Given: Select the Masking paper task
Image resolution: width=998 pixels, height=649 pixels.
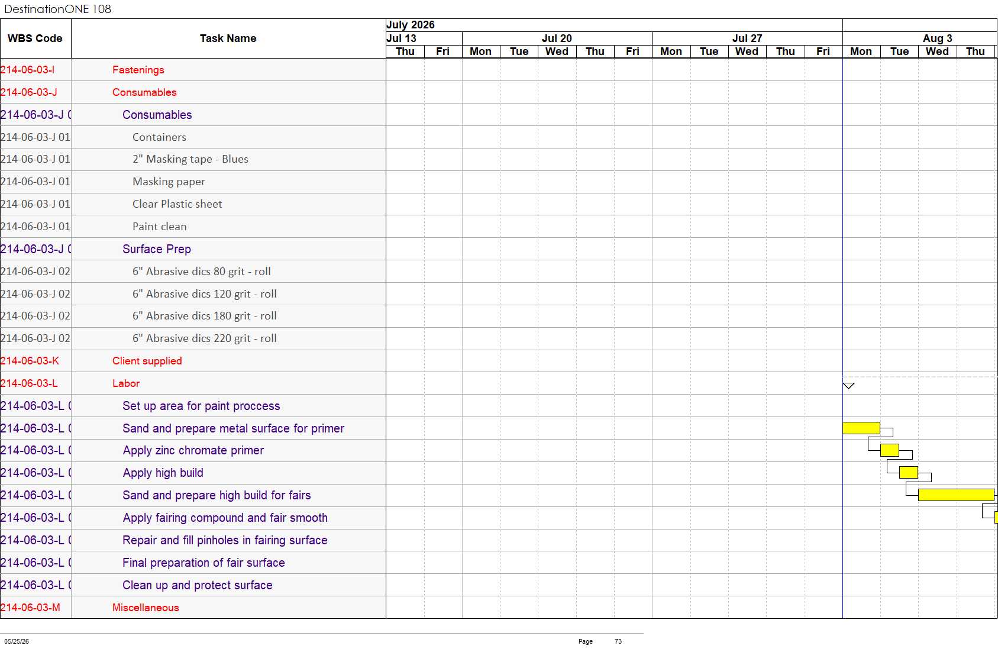Looking at the screenshot, I should 169,182.
